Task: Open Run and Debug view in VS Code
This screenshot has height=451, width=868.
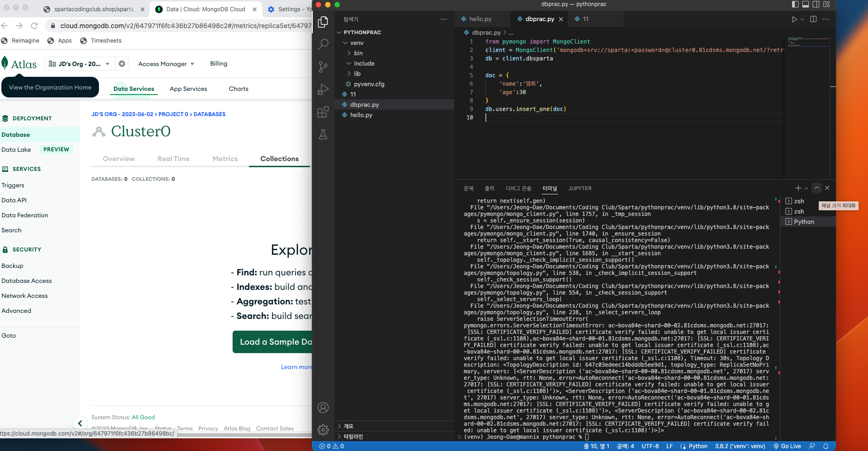Action: click(323, 89)
